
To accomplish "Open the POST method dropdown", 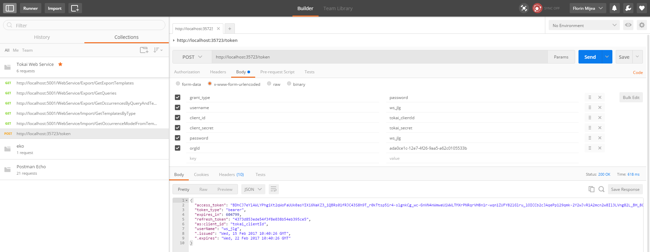I will click(192, 57).
